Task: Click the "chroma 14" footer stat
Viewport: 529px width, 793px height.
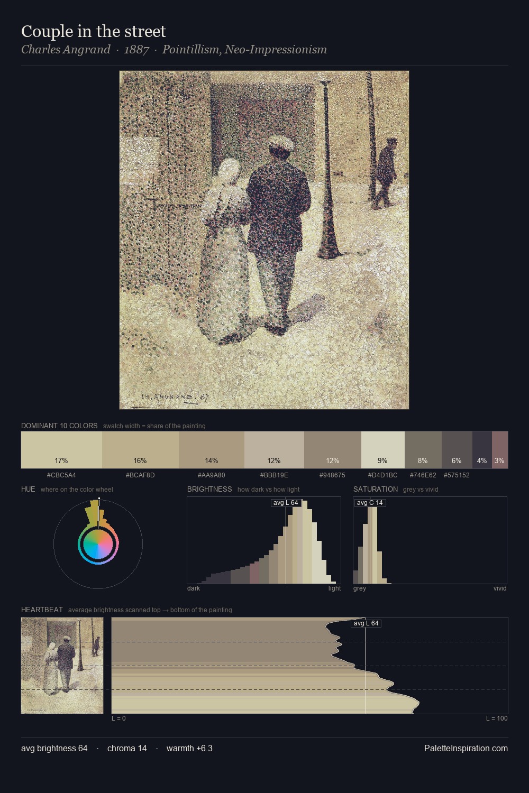Action: click(x=127, y=748)
